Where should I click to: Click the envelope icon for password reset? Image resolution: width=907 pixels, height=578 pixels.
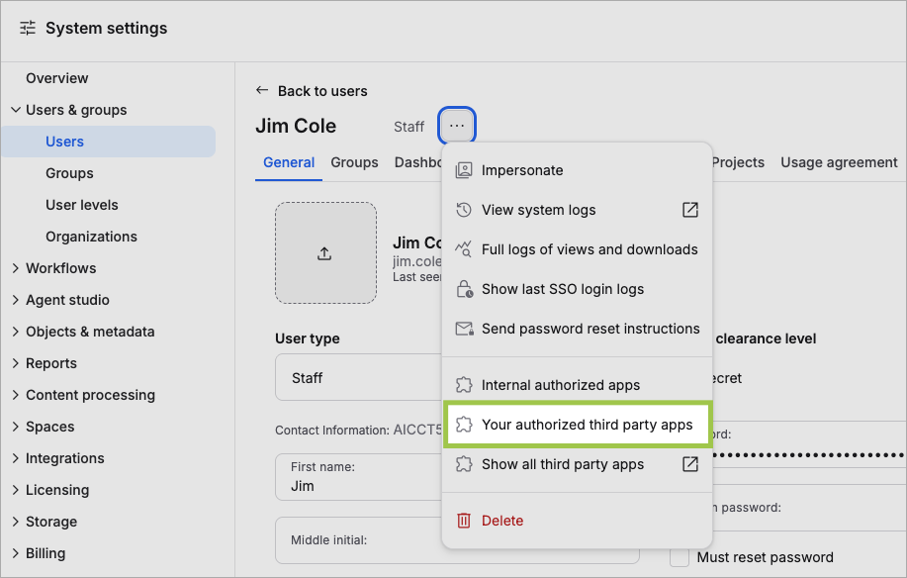[x=465, y=329]
